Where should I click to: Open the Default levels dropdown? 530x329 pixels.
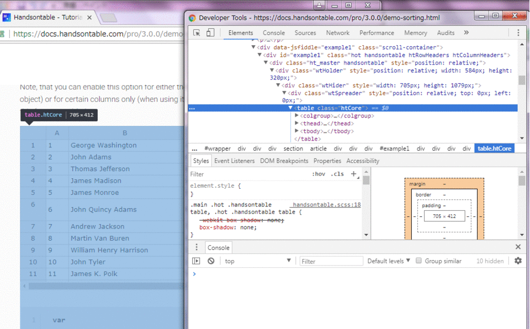[389, 261]
